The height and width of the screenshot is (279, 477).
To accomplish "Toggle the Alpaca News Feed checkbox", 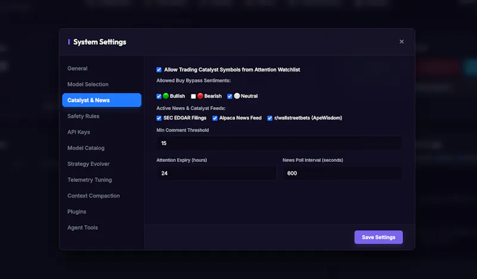I will [x=215, y=118].
